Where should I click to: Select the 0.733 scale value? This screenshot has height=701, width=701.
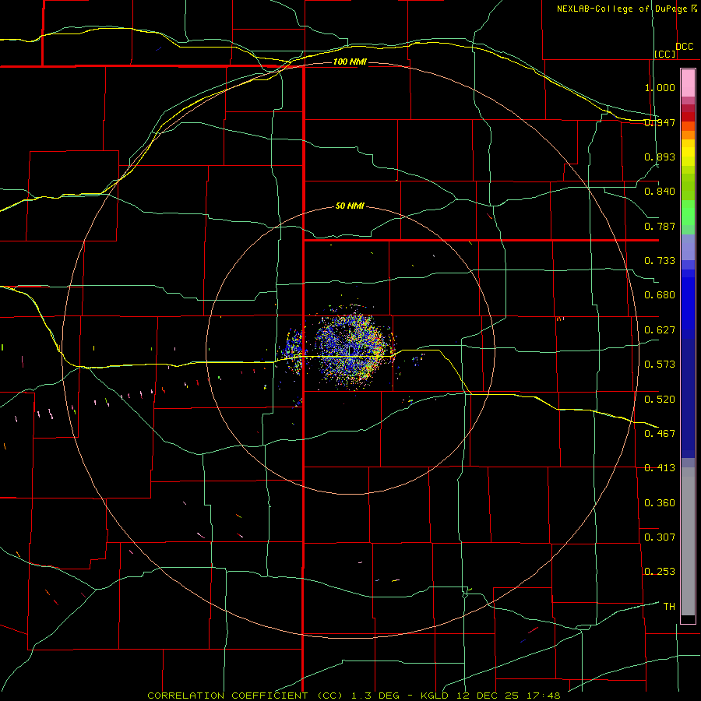[660, 261]
